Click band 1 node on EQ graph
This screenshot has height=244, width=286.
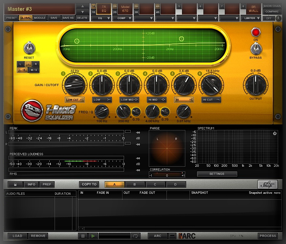pos(77,41)
